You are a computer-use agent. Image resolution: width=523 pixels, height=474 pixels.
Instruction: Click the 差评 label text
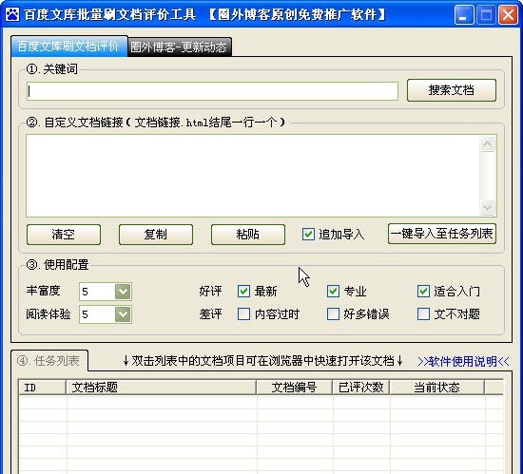pyautogui.click(x=210, y=313)
